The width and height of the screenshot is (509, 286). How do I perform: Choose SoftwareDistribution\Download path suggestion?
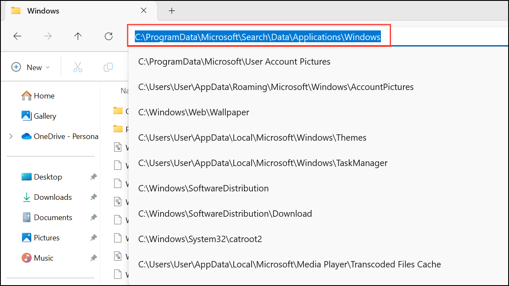[225, 214]
